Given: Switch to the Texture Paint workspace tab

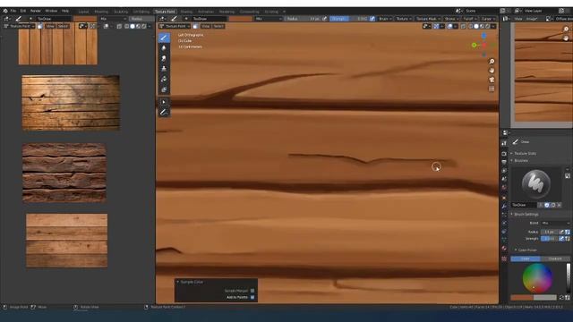Looking at the screenshot, I should click(165, 12).
